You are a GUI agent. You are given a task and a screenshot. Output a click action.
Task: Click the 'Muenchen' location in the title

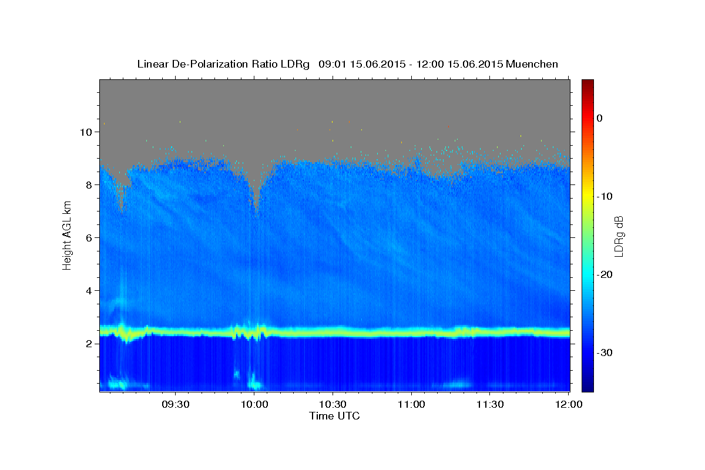(x=532, y=64)
